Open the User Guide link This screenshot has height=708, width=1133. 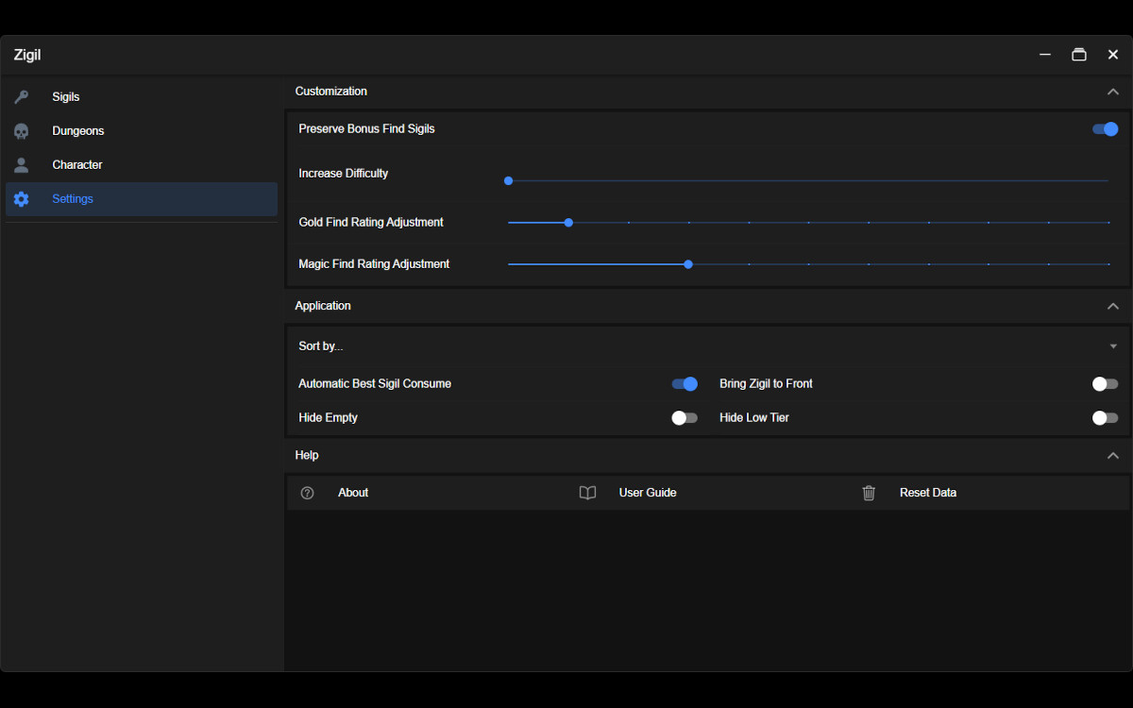648,493
